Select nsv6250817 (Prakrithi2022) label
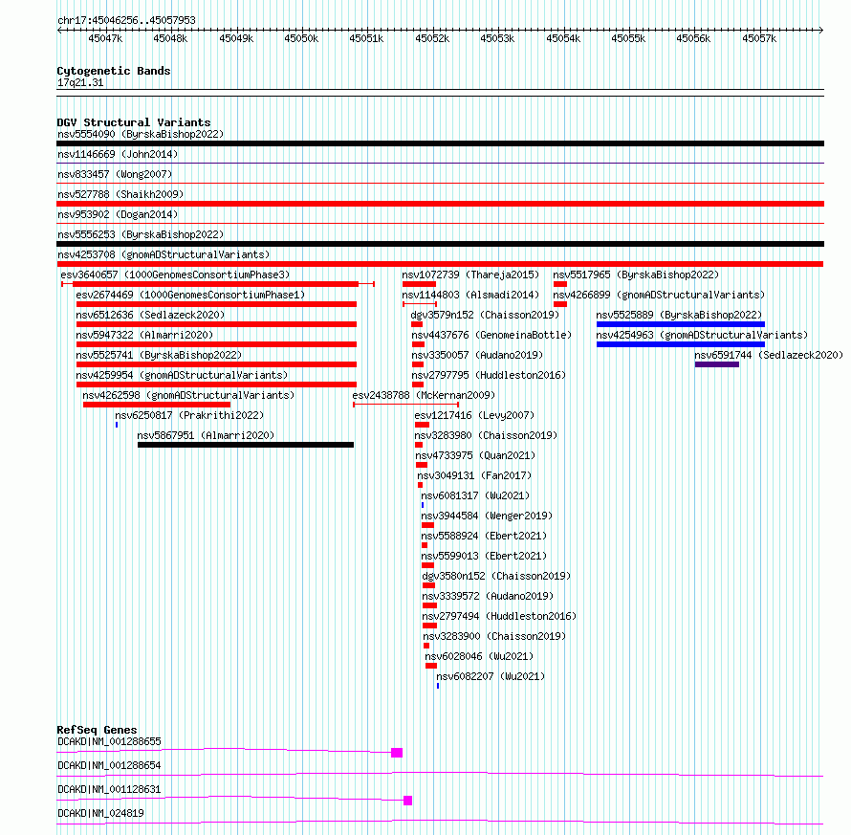The height and width of the screenshot is (835, 851). pyautogui.click(x=189, y=415)
